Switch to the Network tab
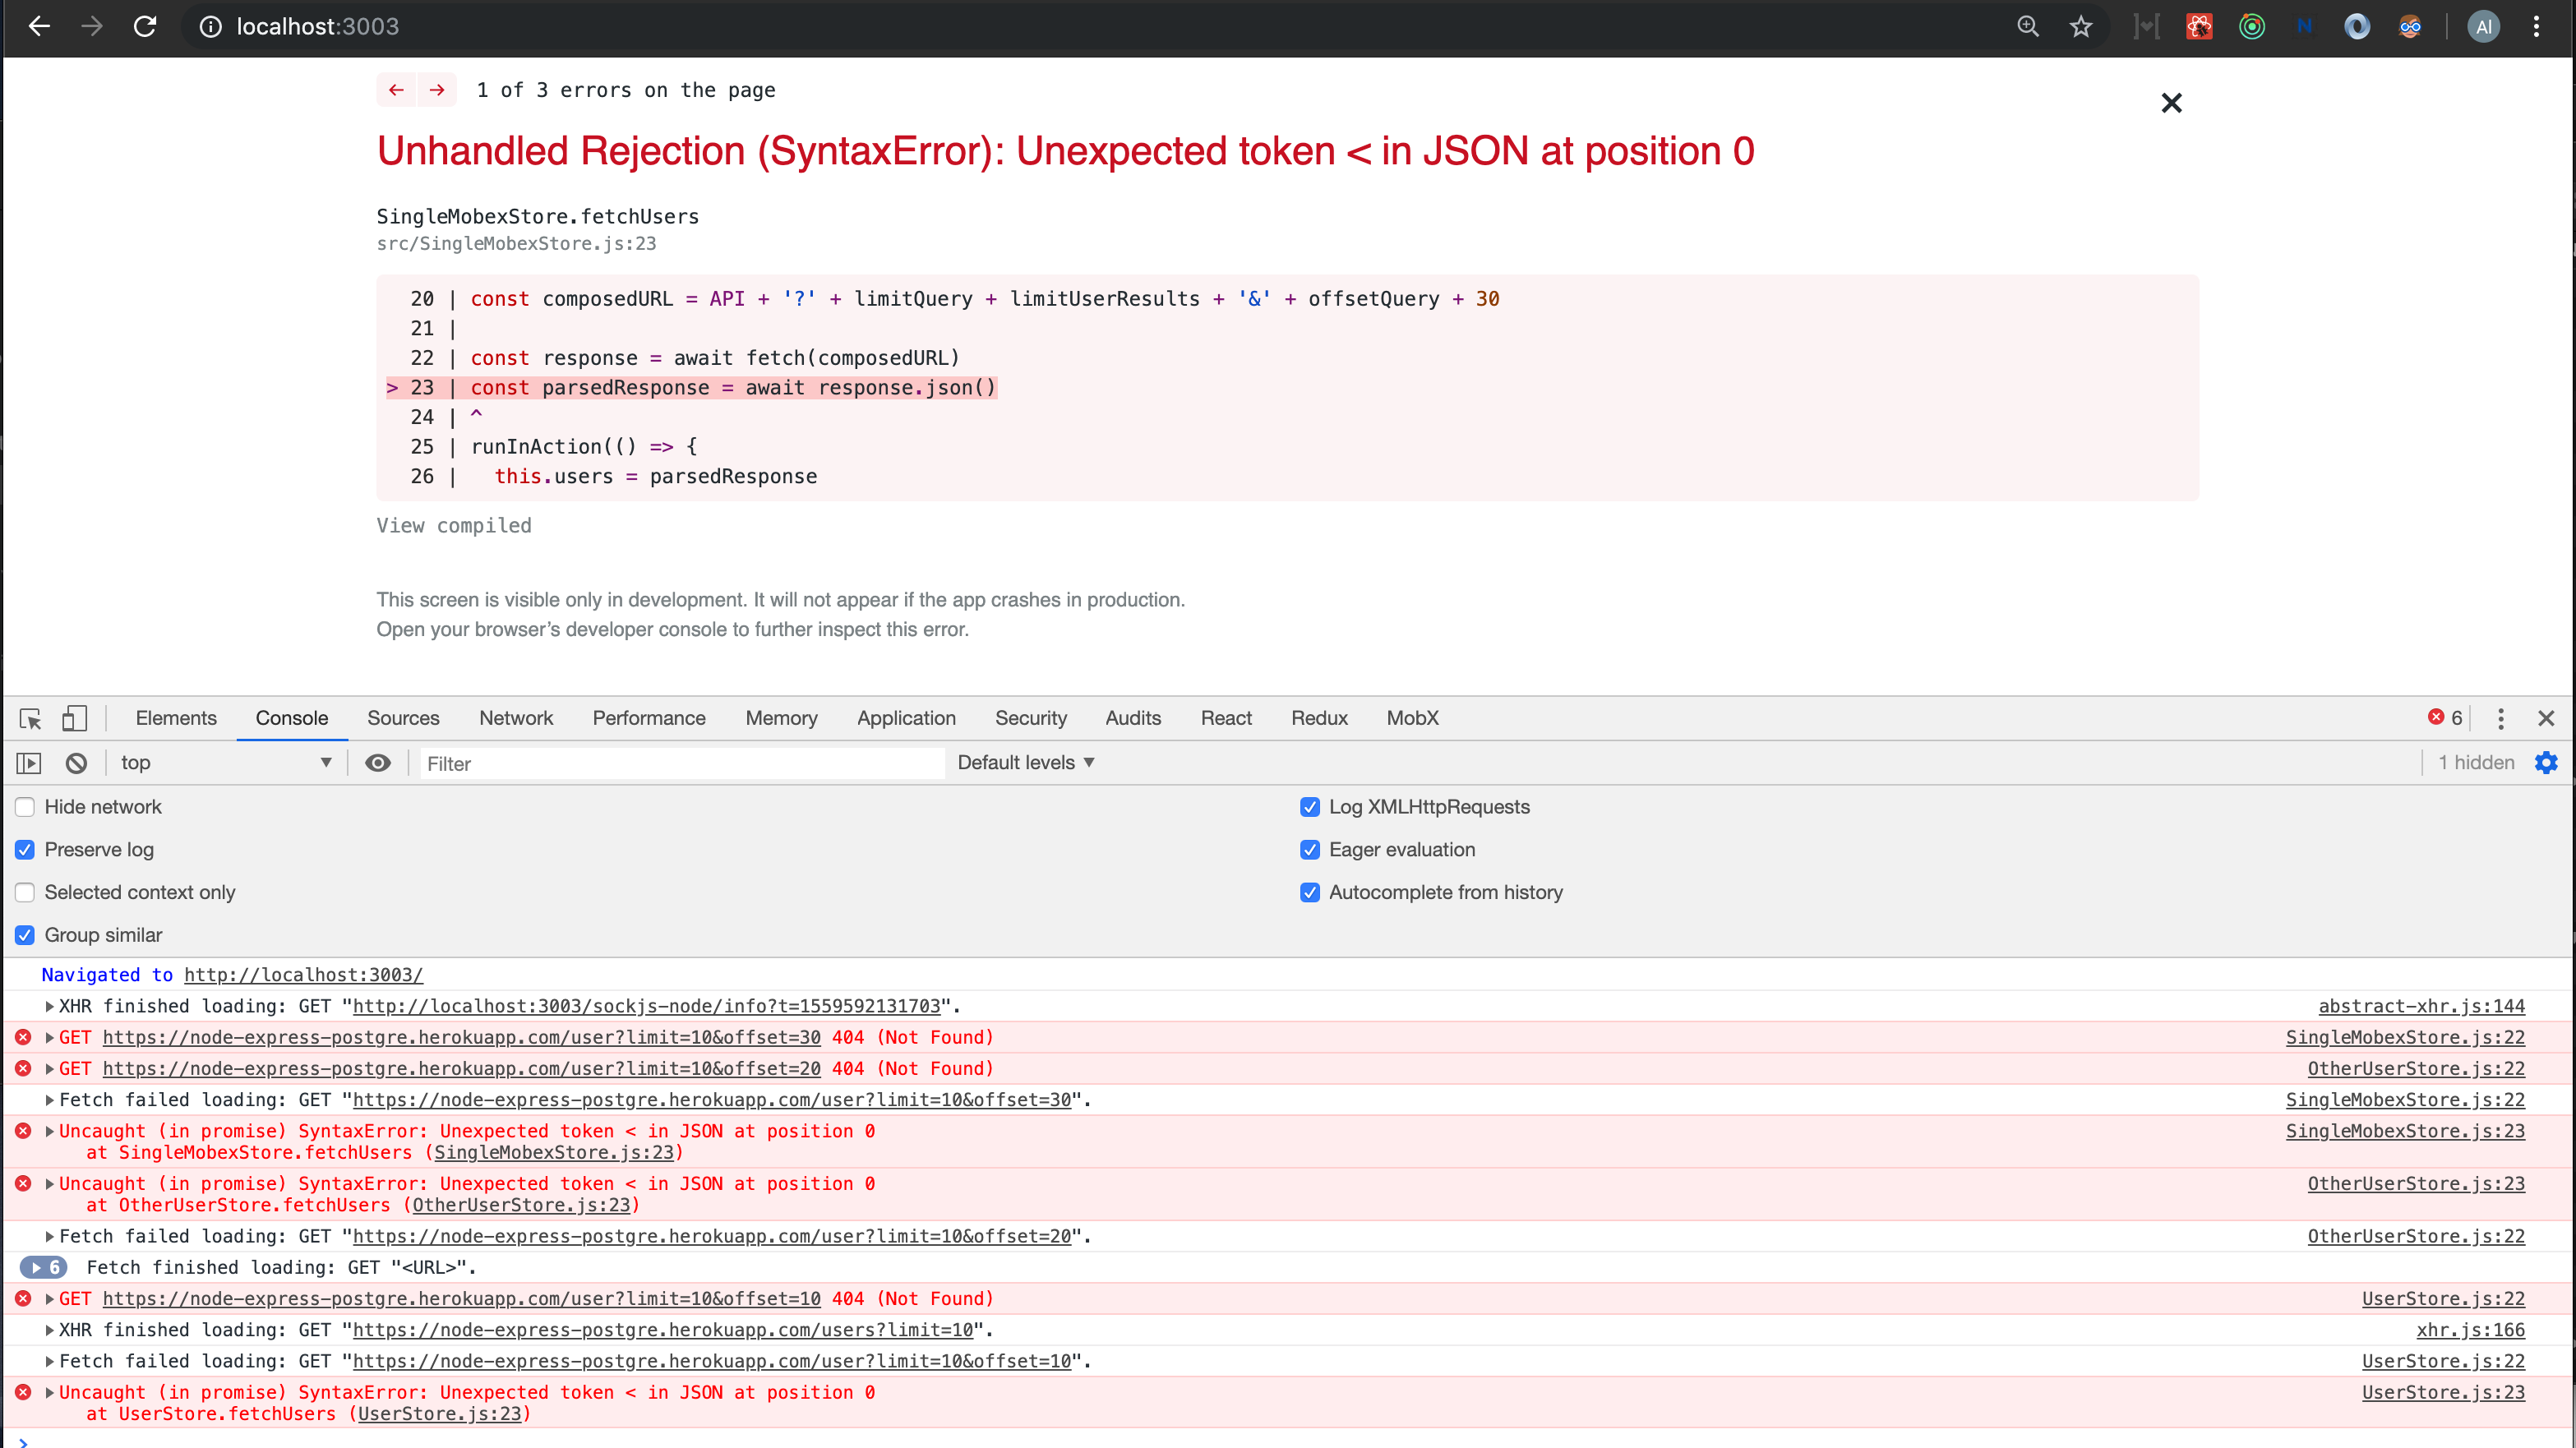Viewport: 2576px width, 1448px height. click(516, 718)
